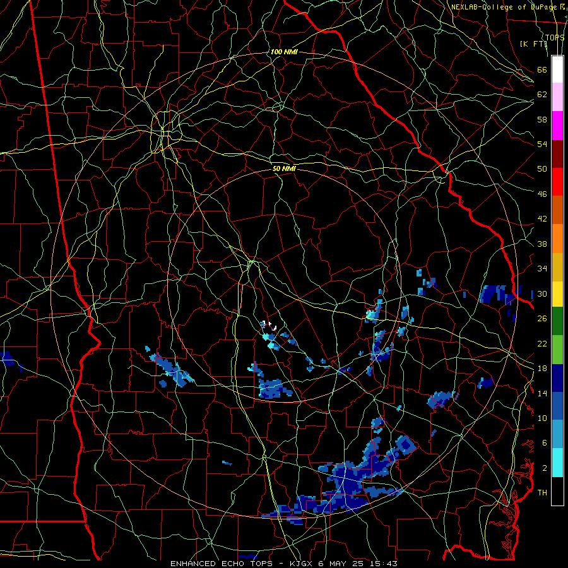Click the dark red 50 kft legend swatch
This screenshot has height=568, width=568.
pos(557,154)
